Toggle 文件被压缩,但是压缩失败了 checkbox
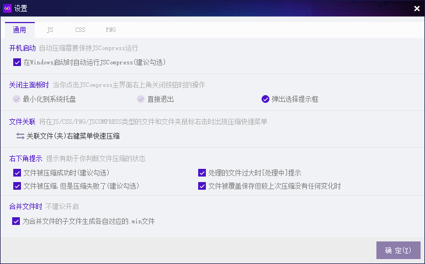Image resolution: width=425 pixels, height=264 pixels. (17, 186)
